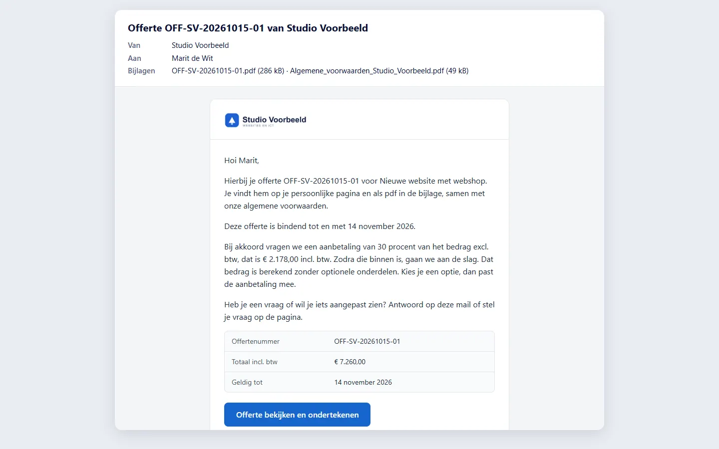Click the greeting Hoi Marit,
719x449 pixels.
click(242, 161)
